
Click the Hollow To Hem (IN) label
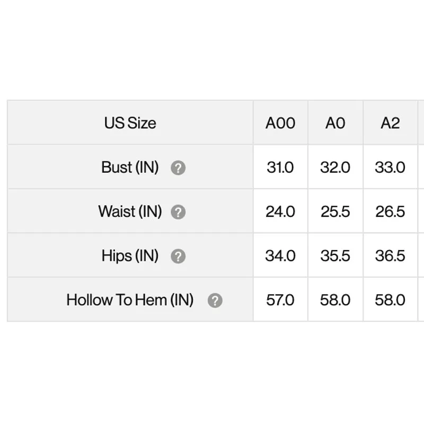130,300
